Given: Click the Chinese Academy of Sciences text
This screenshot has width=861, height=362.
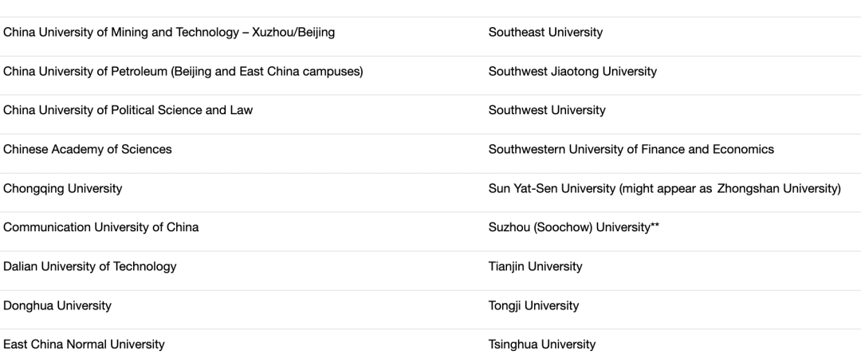Looking at the screenshot, I should point(88,149).
